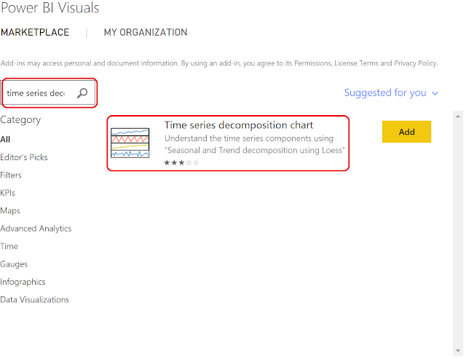The width and height of the screenshot is (466, 359).
Task: Select the All category
Action: tap(5, 139)
